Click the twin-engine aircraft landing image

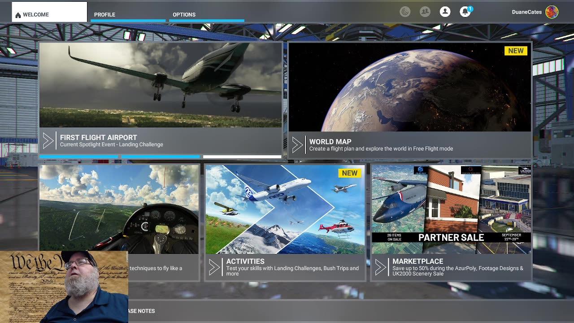(161, 85)
